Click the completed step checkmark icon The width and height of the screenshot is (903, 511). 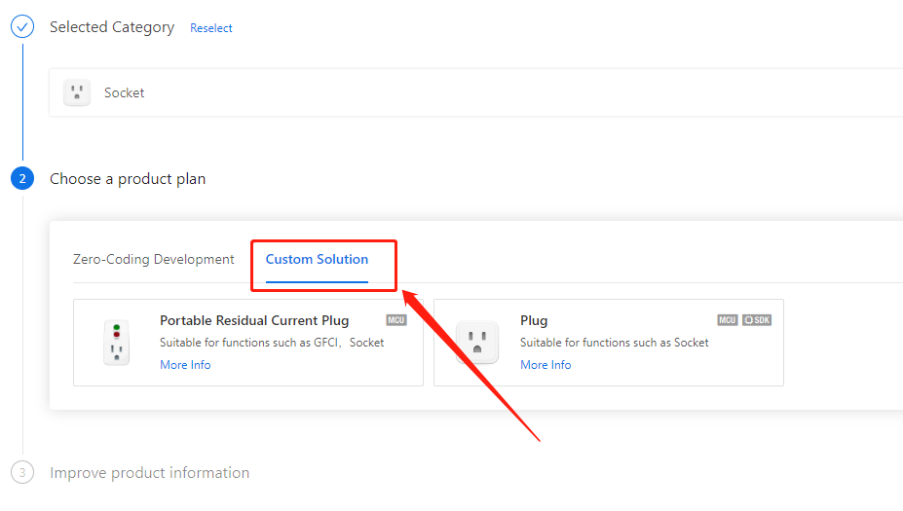[x=22, y=26]
